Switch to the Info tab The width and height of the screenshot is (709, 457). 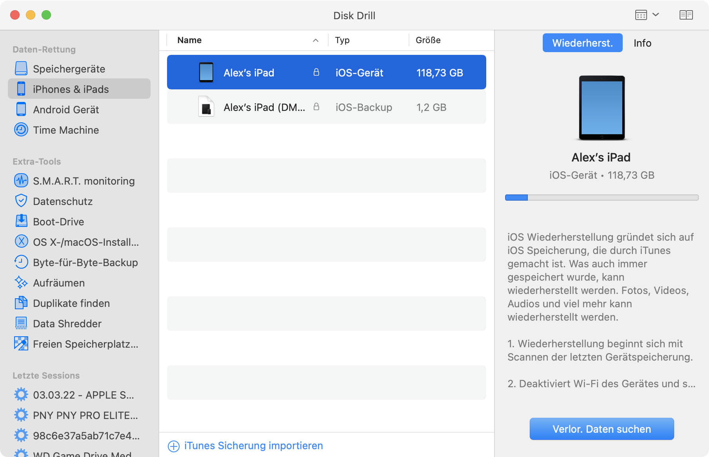pos(642,43)
